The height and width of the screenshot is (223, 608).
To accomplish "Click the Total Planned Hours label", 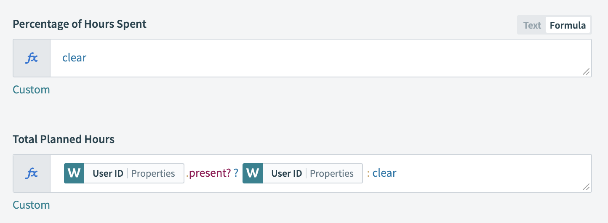I will 64,139.
